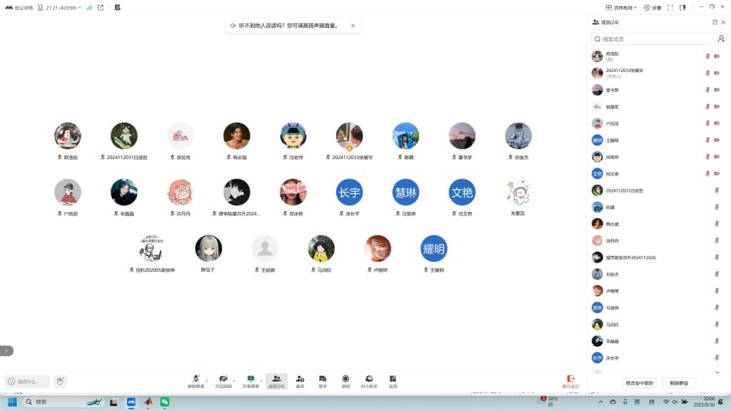Click the network signal strength icon
Screen dimensions: 731x411
[x=89, y=7]
